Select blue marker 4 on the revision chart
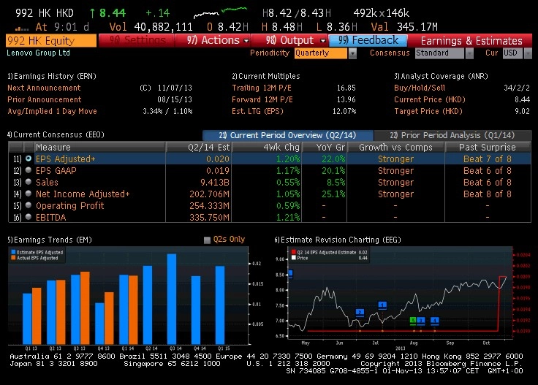 tap(435, 321)
